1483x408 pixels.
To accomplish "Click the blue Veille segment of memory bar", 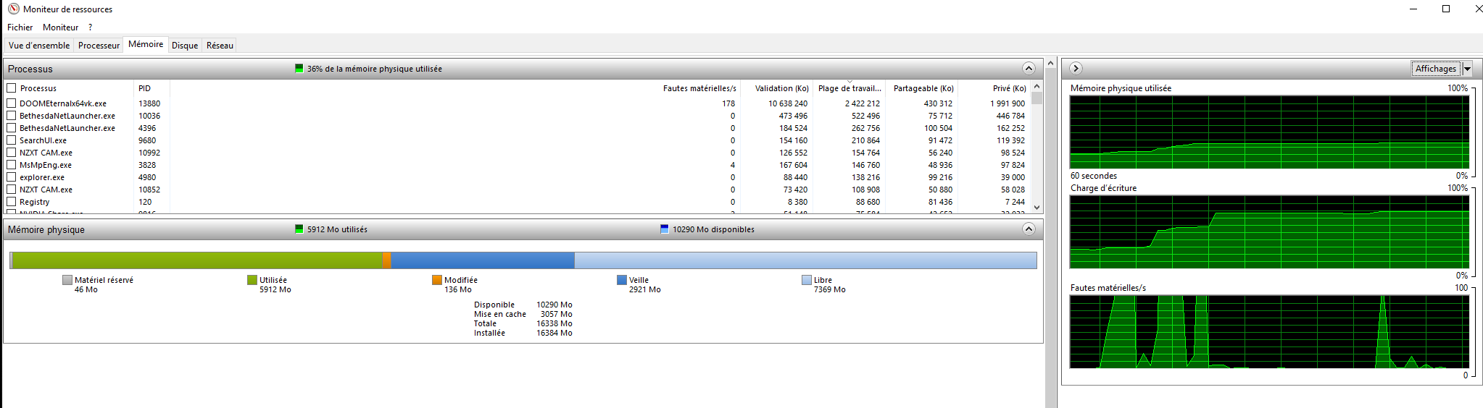I will tap(483, 260).
